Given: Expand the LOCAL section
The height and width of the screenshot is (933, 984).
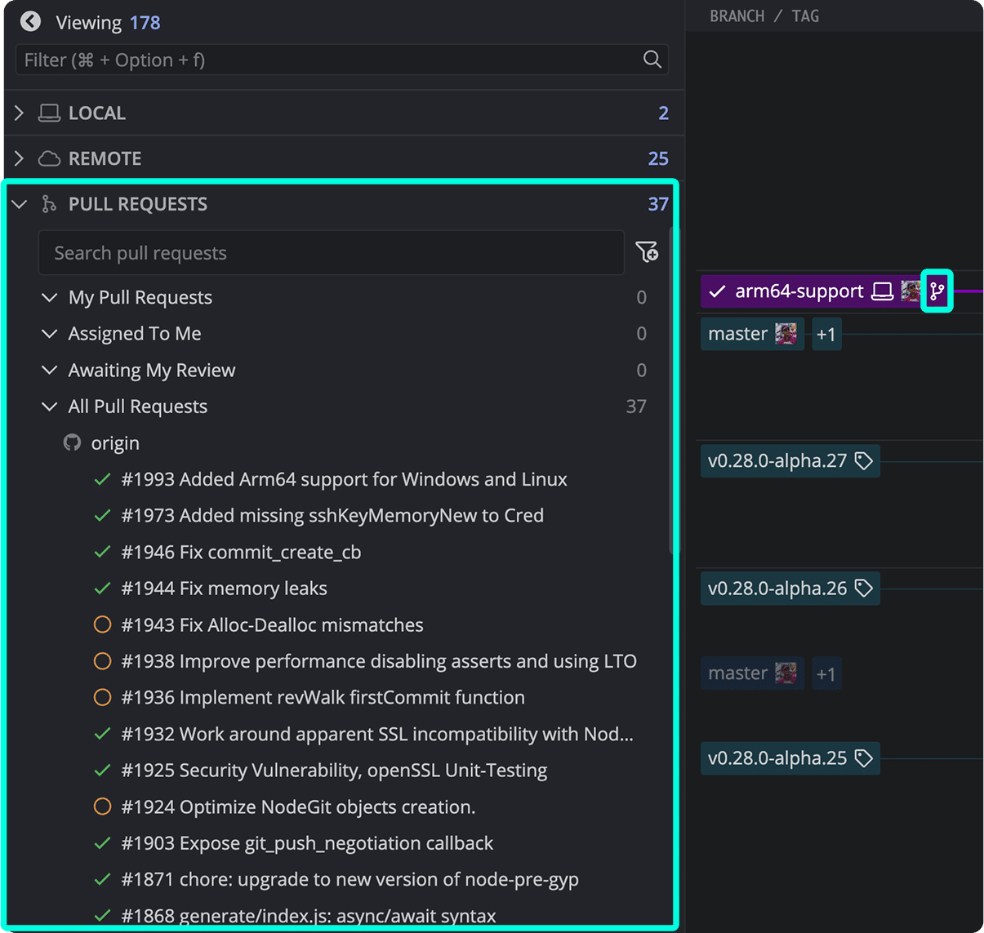Looking at the screenshot, I should point(19,113).
